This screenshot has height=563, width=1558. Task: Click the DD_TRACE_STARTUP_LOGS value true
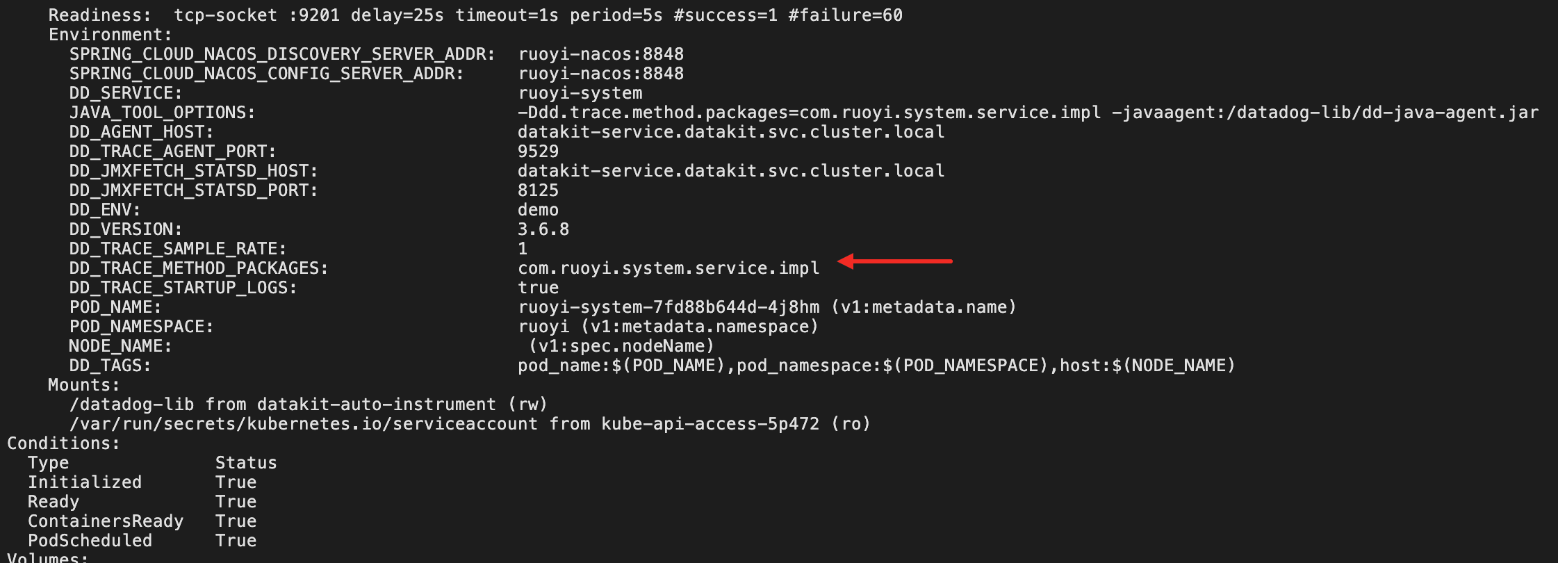click(538, 288)
